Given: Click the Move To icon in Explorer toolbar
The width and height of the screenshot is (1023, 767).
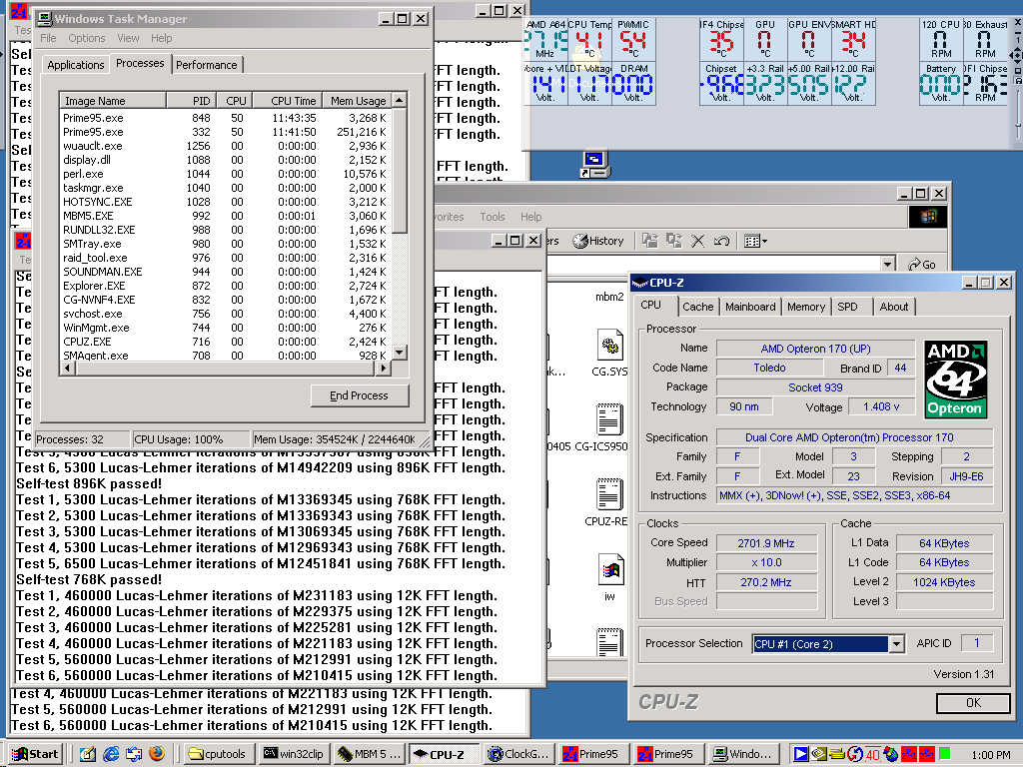Looking at the screenshot, I should pyautogui.click(x=649, y=241).
